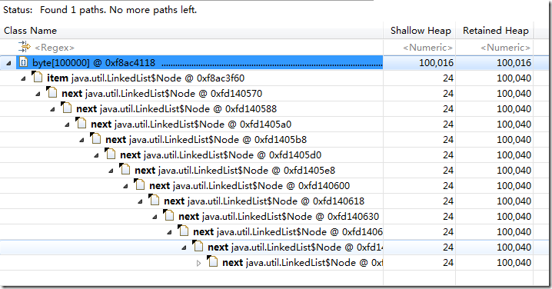Click the object icon of node 0xfd140630
Viewport: 552px width, 289px height.
(168, 215)
